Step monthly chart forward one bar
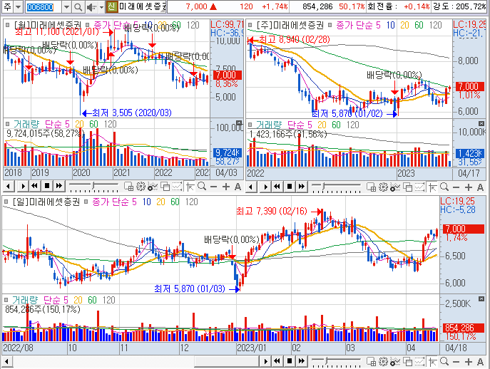The width and height of the screenshot is (490, 369). click(x=23, y=187)
